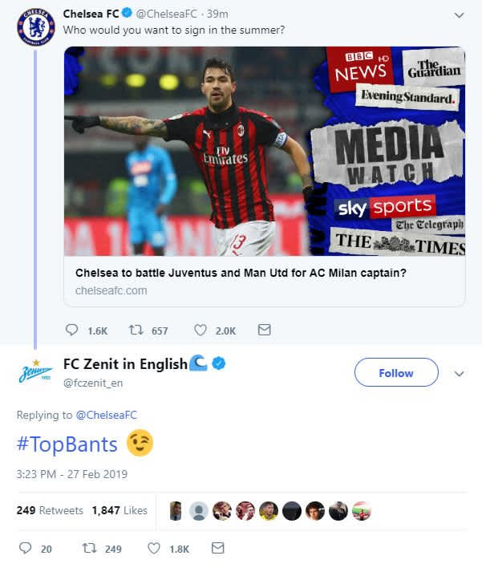This screenshot has height=576, width=482.
Task: Like the FC Zenit #TopBants tweet
Action: point(153,549)
